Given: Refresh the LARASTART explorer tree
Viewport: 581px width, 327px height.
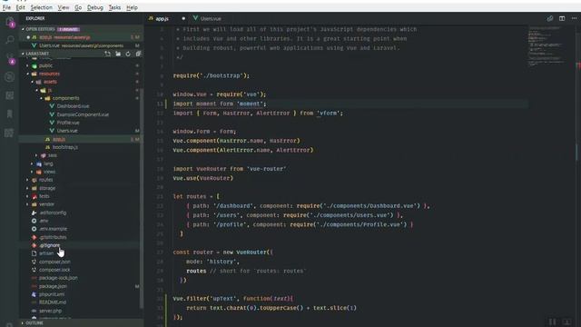Looking at the screenshot, I should click(128, 54).
